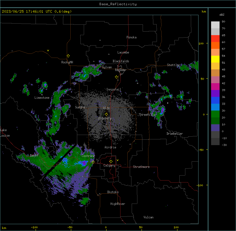Screen dimensions: 236x231
Task: Click the Limestone label
Action: coord(42,98)
